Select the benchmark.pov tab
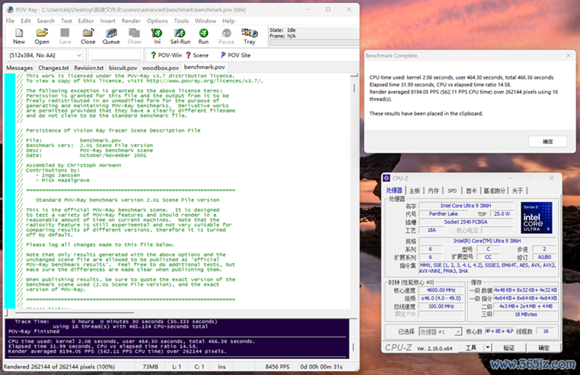The width and height of the screenshot is (580, 375). coord(204,67)
